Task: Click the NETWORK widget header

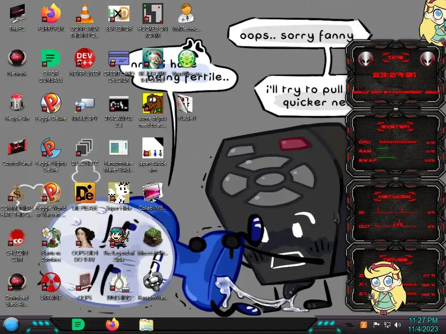Action: click(x=395, y=196)
